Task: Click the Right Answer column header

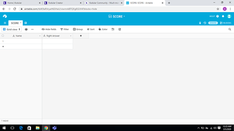Action: 57,36
